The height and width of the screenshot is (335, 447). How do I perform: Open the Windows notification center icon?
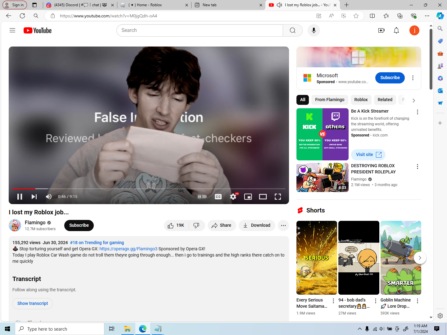(x=437, y=329)
